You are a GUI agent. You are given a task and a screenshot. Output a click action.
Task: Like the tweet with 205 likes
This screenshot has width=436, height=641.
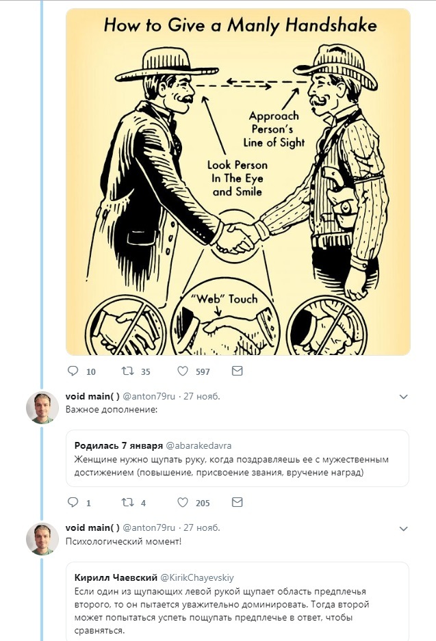pos(183,503)
